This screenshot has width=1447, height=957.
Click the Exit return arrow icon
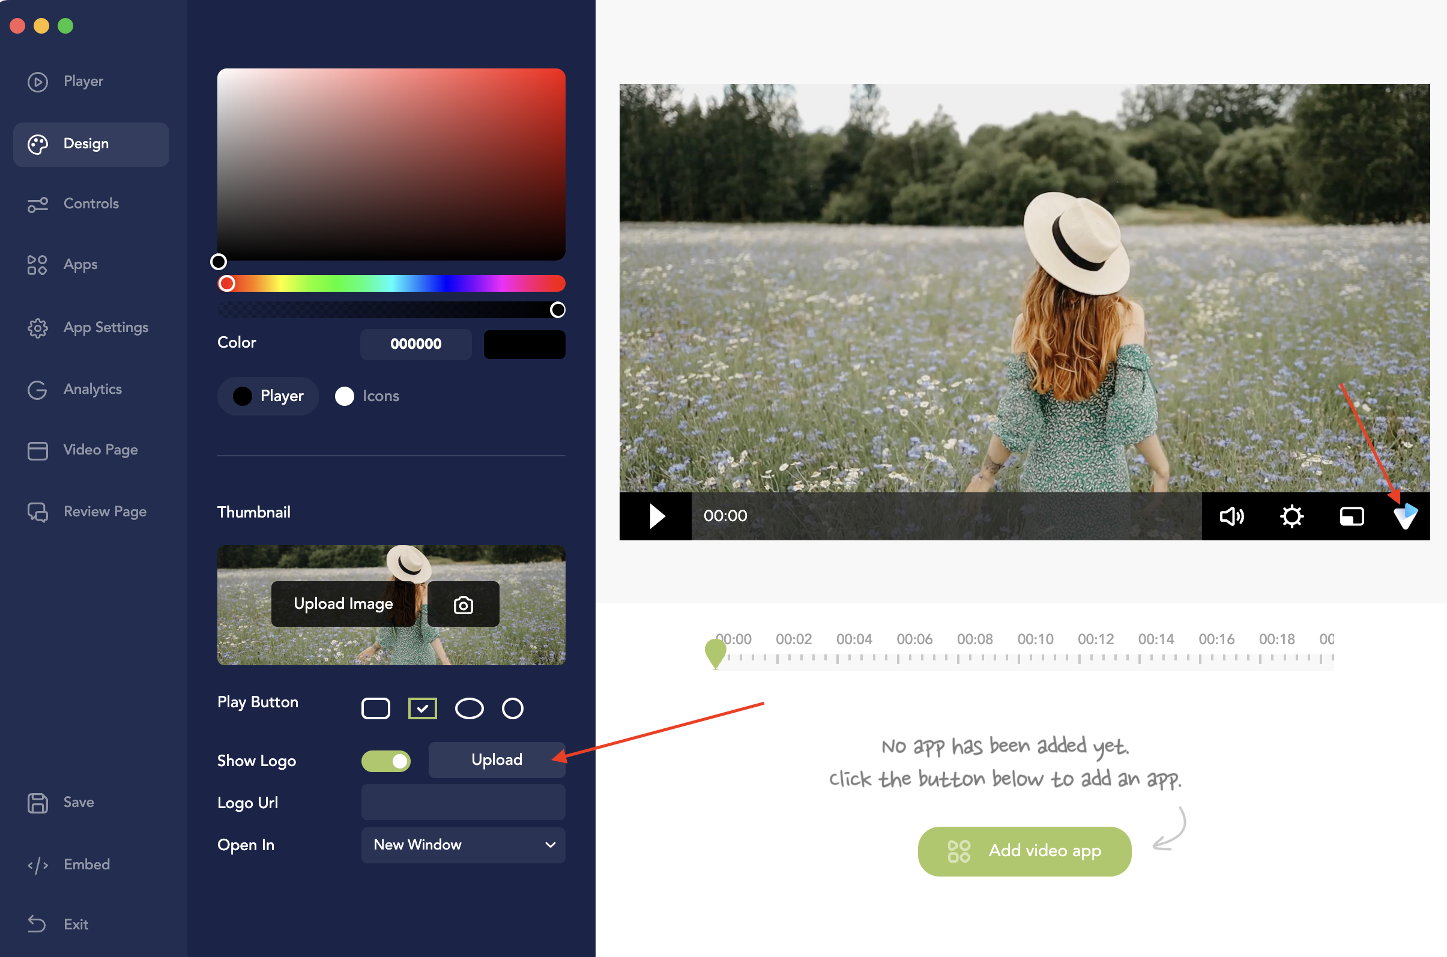pyautogui.click(x=37, y=925)
